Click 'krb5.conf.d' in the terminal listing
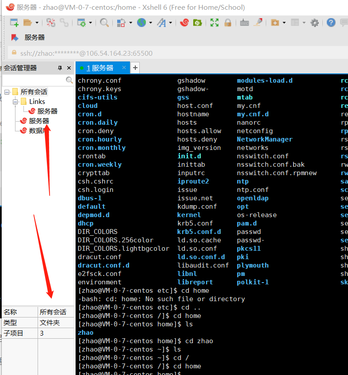Screen dimensions: 348x375 click(199, 232)
